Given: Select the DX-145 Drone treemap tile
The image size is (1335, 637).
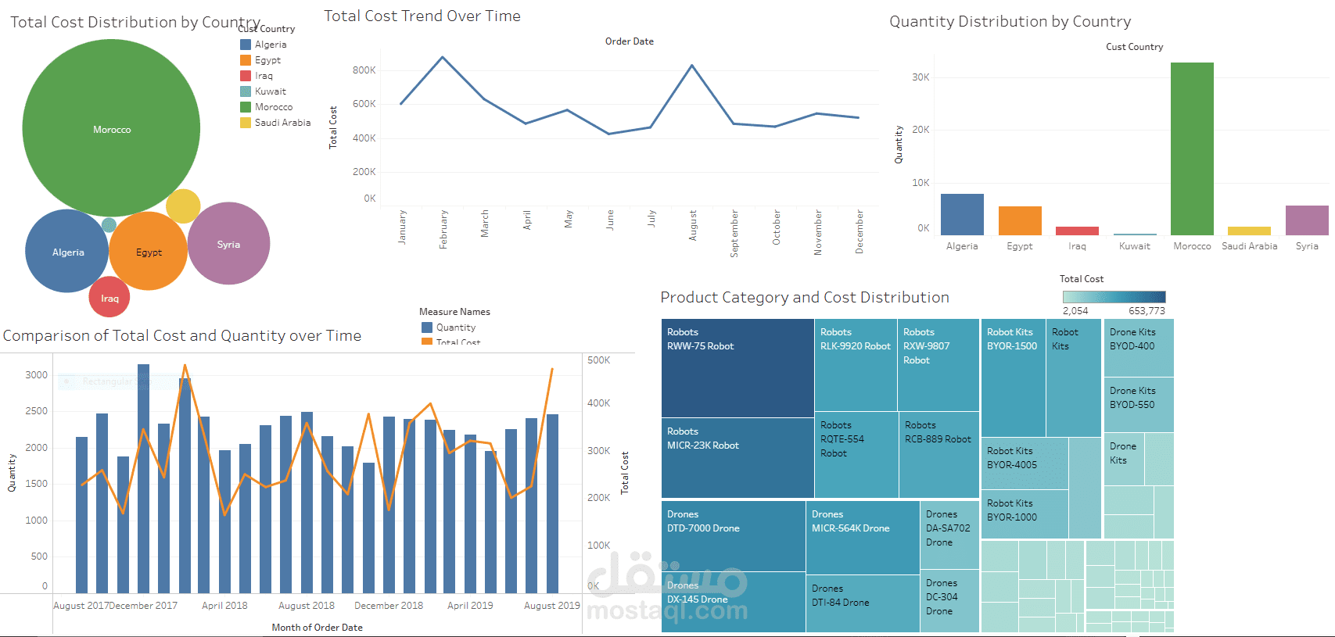Looking at the screenshot, I should point(734,602).
